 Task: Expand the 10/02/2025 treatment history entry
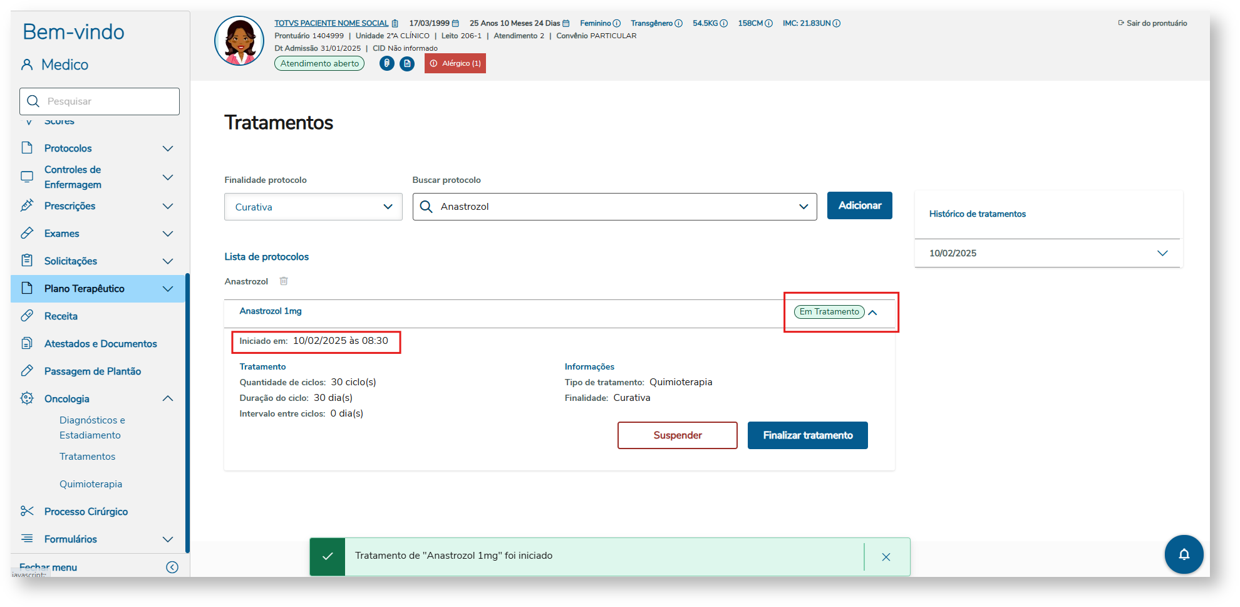[x=1162, y=253]
